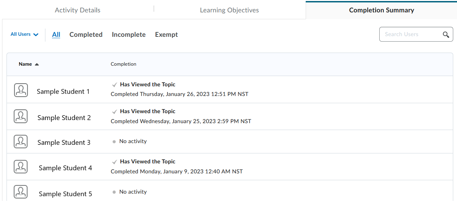Click the checkmark beside Sample Student 1's completion
This screenshot has height=205, width=457.
point(115,84)
